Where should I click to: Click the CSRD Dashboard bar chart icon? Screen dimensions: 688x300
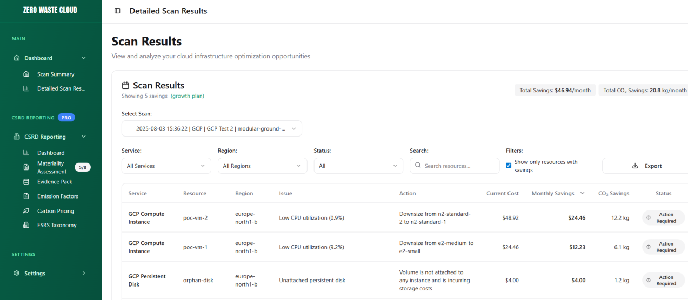coord(26,153)
